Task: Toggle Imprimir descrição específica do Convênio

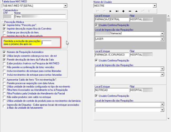Action: [x=4, y=29]
